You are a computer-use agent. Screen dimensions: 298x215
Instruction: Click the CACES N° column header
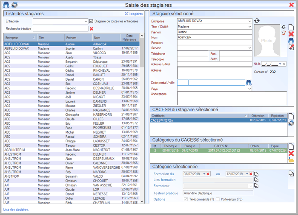(224, 146)
